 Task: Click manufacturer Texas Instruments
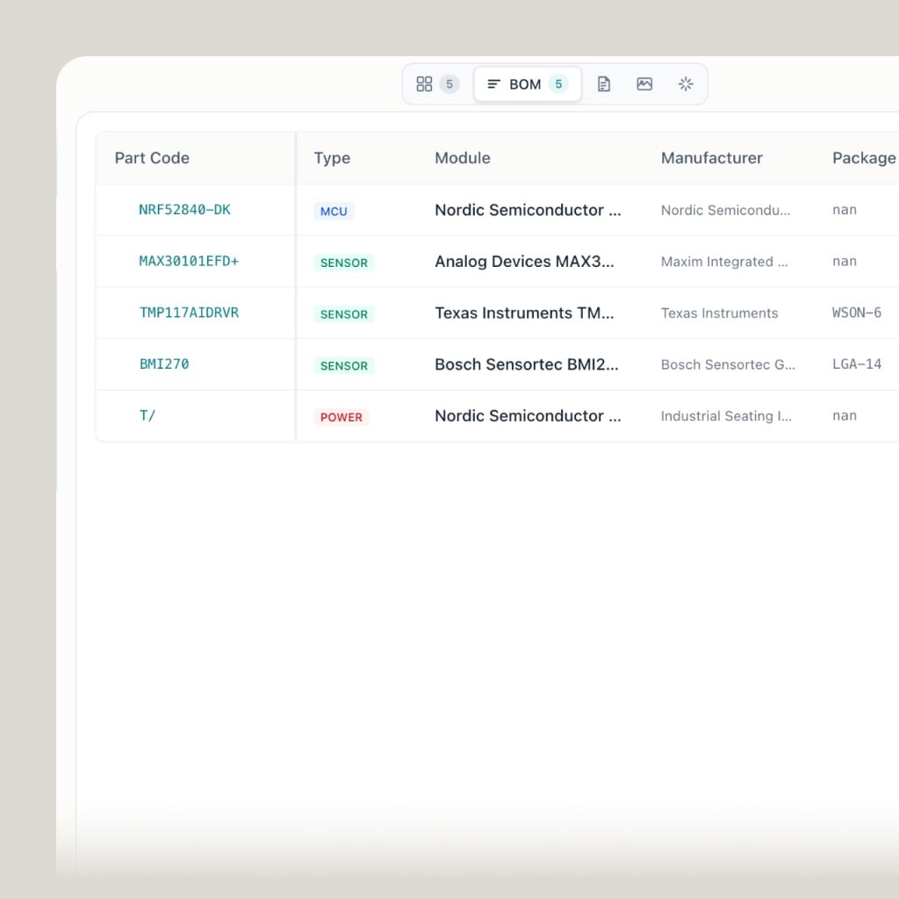(720, 313)
